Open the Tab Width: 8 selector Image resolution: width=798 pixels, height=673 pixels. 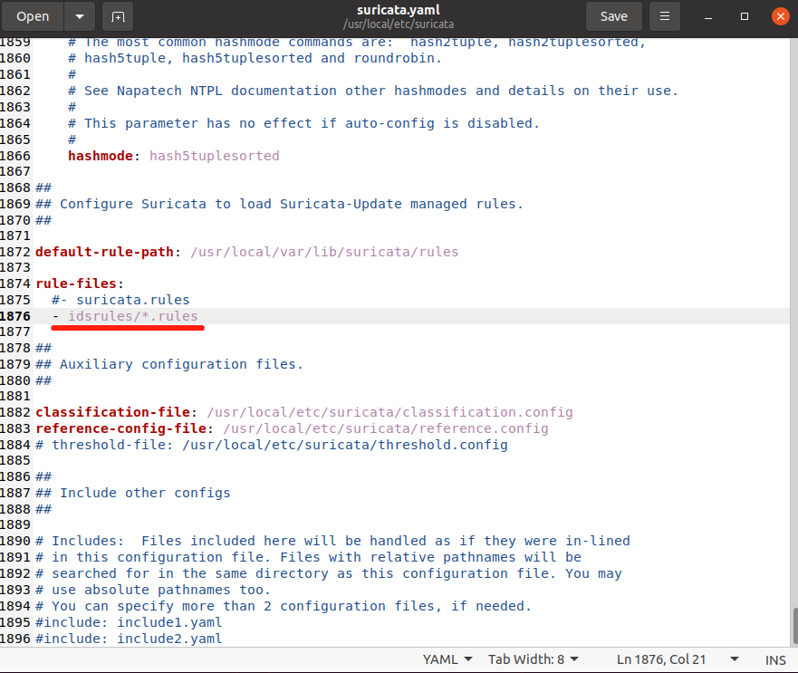(x=534, y=659)
